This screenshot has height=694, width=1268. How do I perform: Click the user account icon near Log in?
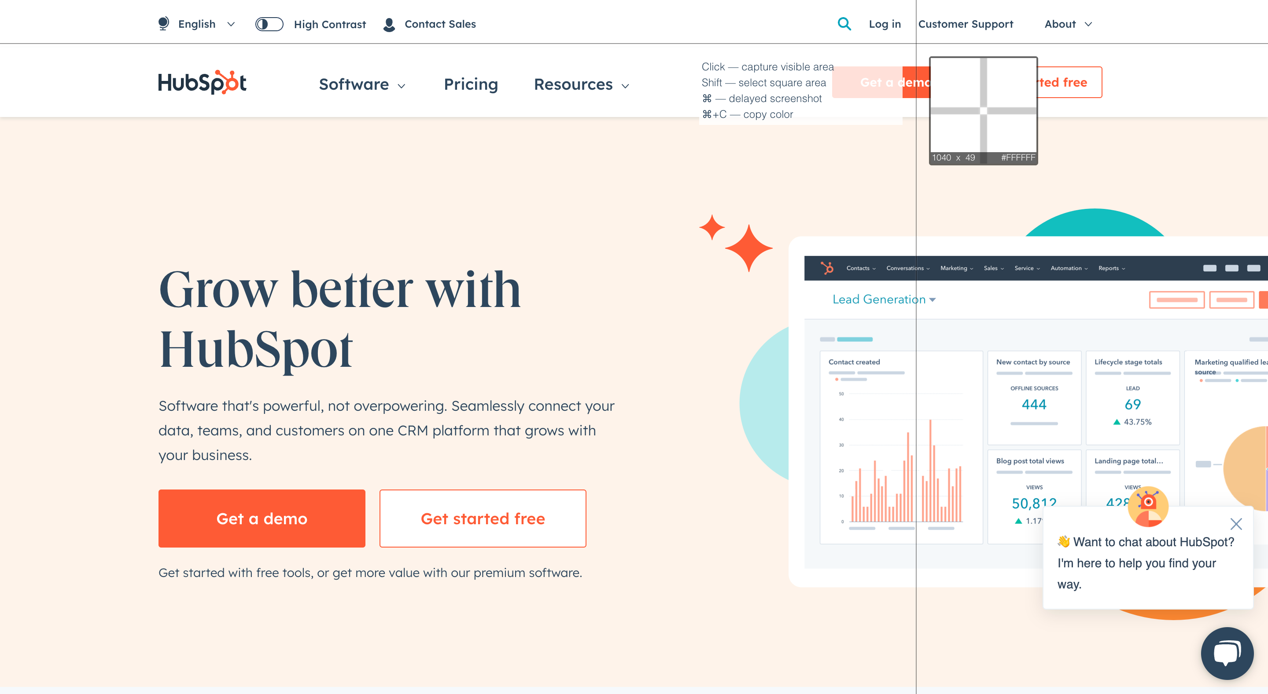click(x=390, y=23)
